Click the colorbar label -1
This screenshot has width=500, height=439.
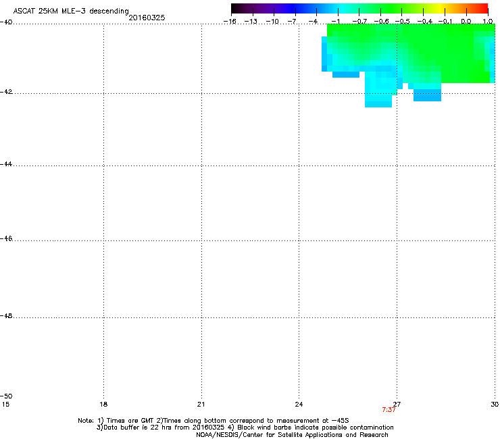pyautogui.click(x=335, y=22)
